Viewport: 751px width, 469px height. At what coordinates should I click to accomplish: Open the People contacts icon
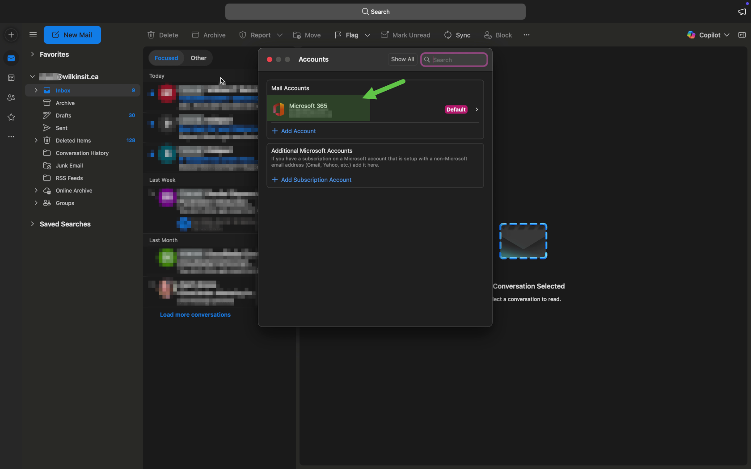pos(11,97)
